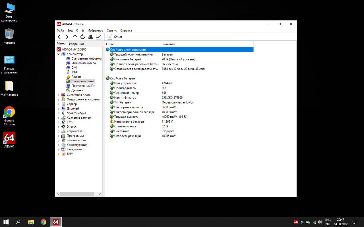Select the Датчики sensors tree item
The height and width of the screenshot is (227, 364).
click(x=75, y=90)
